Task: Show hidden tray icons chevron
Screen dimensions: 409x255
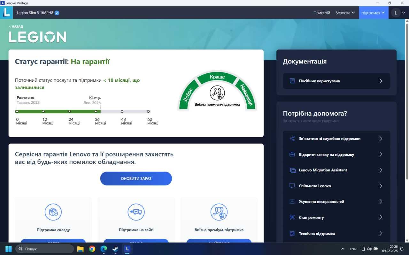Action: [x=343, y=249]
